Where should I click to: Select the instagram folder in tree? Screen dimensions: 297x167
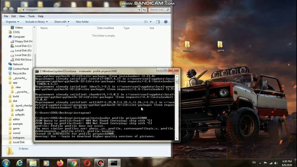point(17,138)
